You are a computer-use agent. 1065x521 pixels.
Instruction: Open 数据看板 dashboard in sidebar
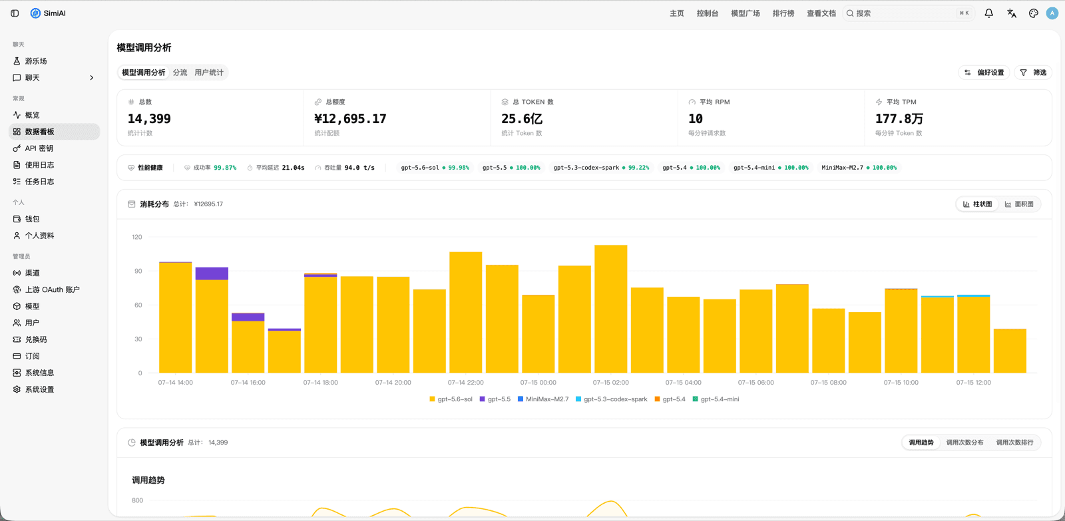pos(55,132)
